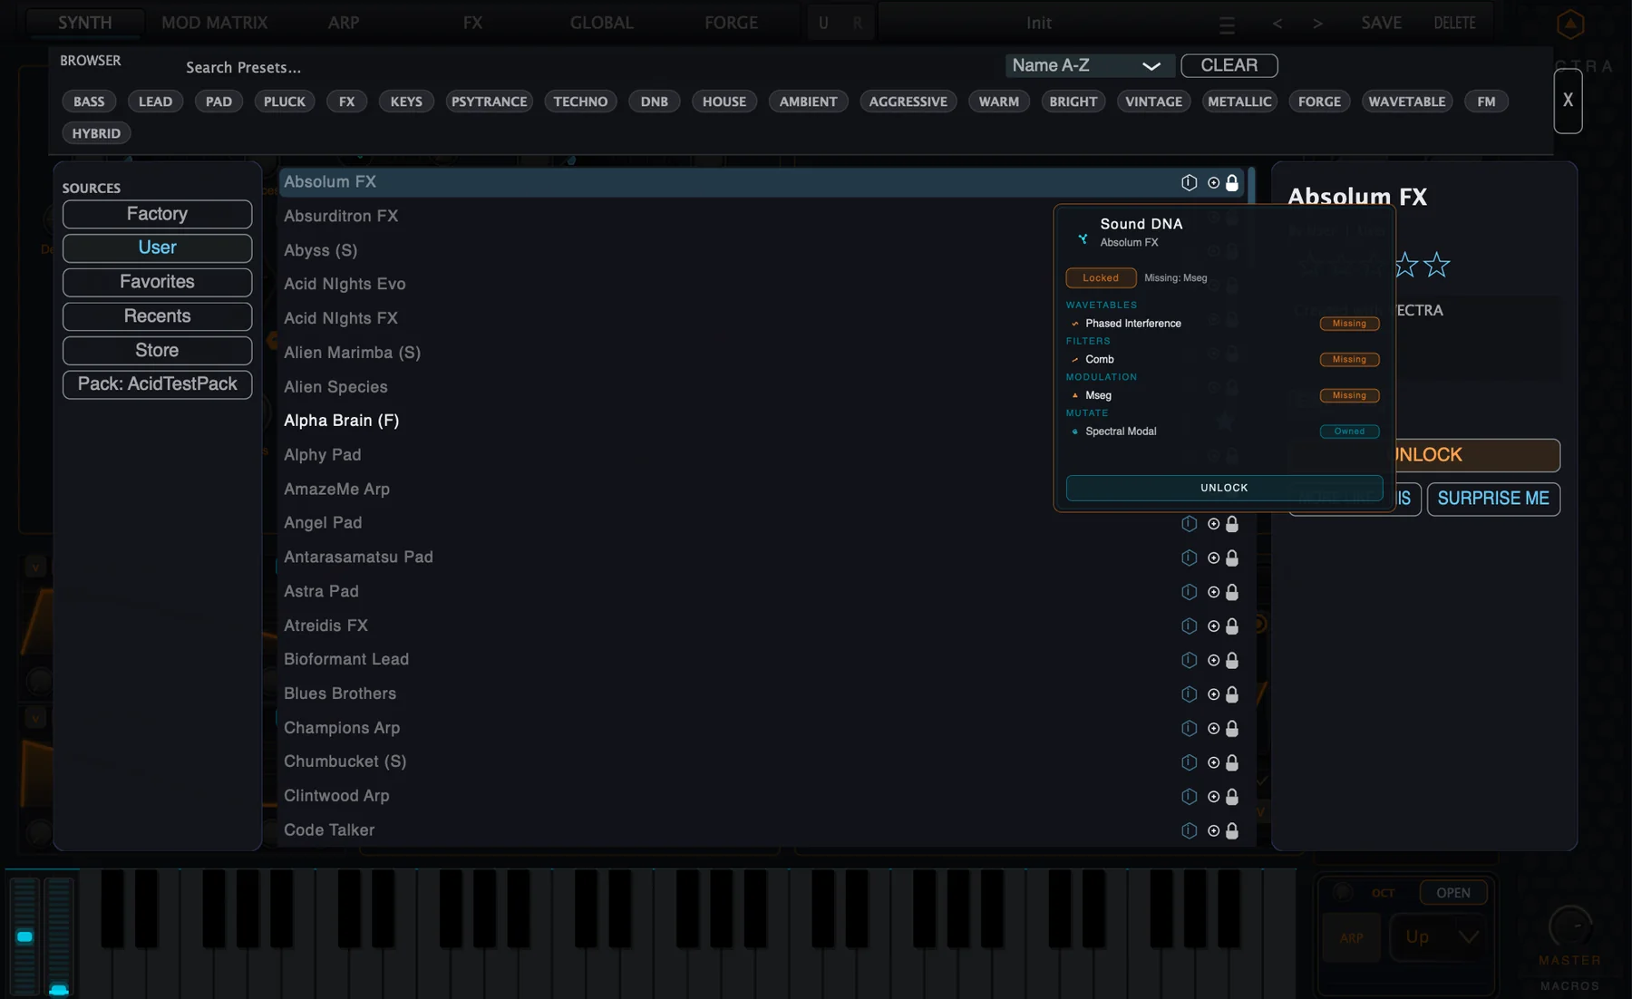Enable the PSYTRANCE tag filter
The width and height of the screenshot is (1632, 999).
point(489,102)
